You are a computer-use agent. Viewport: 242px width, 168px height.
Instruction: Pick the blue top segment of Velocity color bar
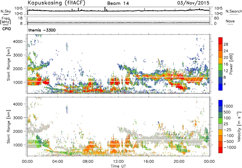pyautogui.click(x=221, y=103)
